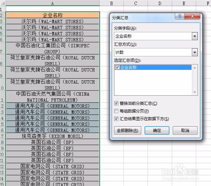Select the 中国石油化工集团公司 (SINOPEC GROUP) cell

[53, 48]
